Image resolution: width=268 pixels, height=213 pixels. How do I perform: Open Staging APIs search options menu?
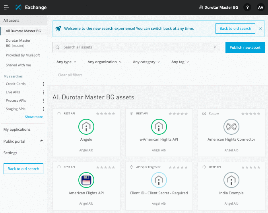[x=43, y=109]
